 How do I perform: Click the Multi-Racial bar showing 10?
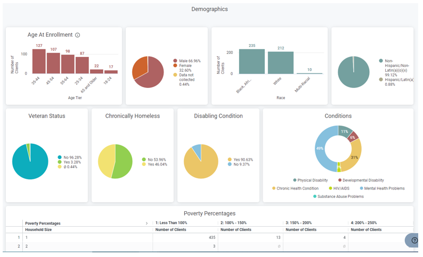point(310,73)
